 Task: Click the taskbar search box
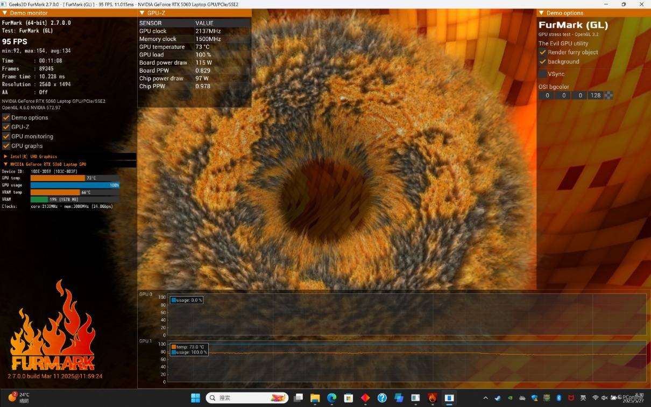coord(246,398)
